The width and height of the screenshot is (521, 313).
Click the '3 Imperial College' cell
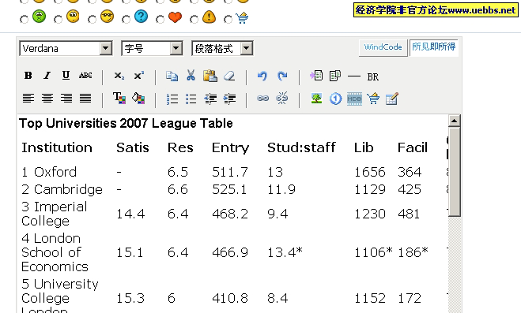(55, 214)
